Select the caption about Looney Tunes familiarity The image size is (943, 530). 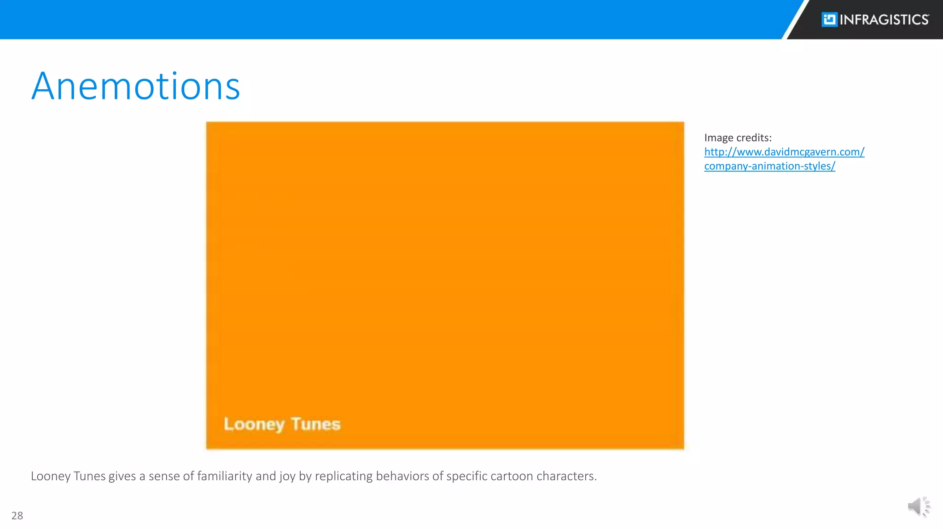pos(314,476)
